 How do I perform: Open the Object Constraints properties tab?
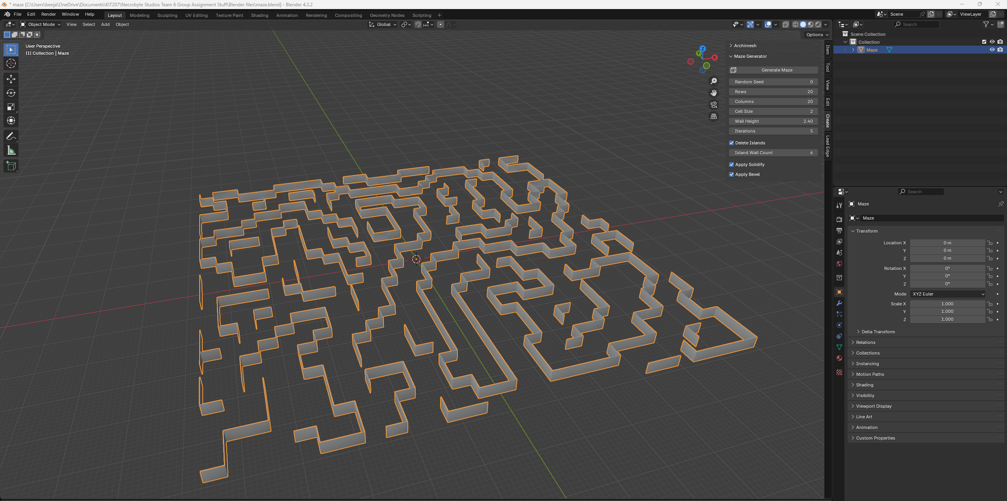839,336
